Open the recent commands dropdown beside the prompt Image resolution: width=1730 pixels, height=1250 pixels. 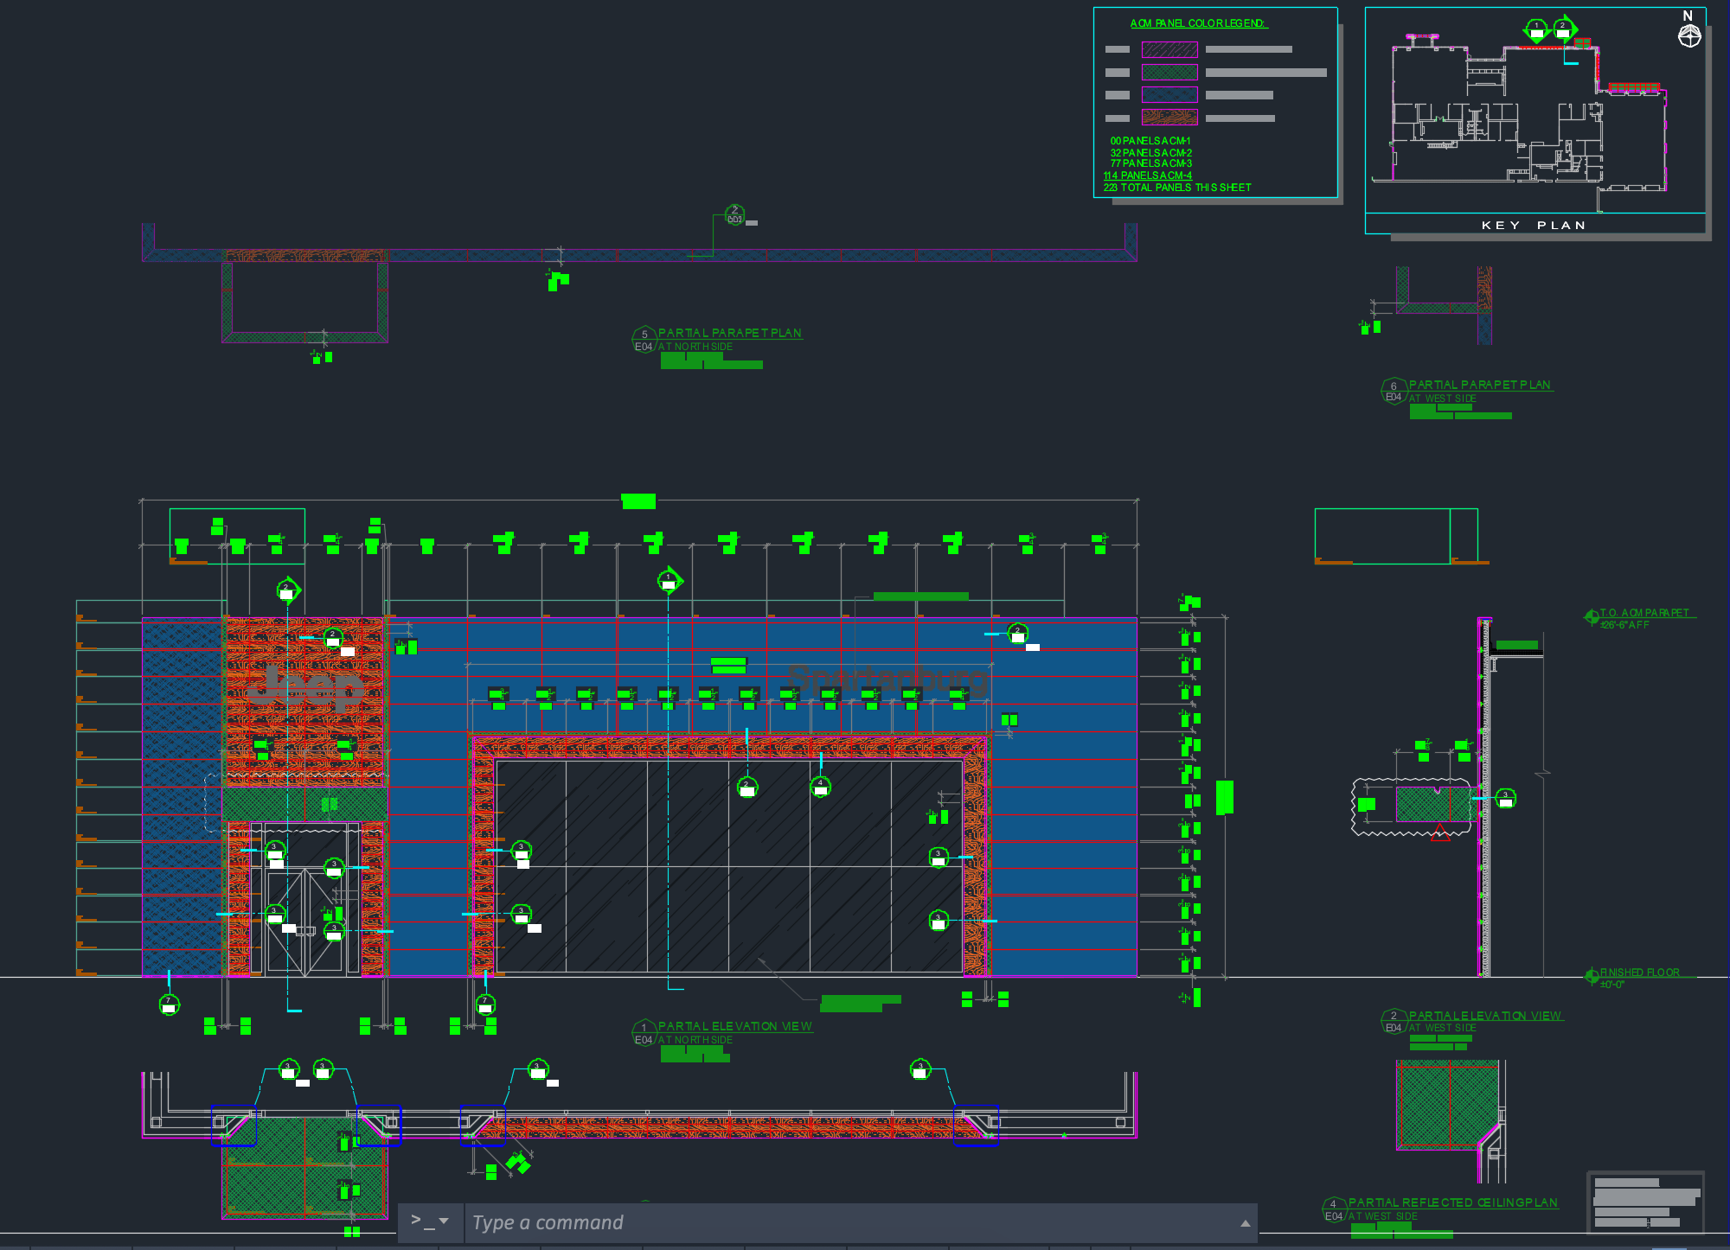444,1221
